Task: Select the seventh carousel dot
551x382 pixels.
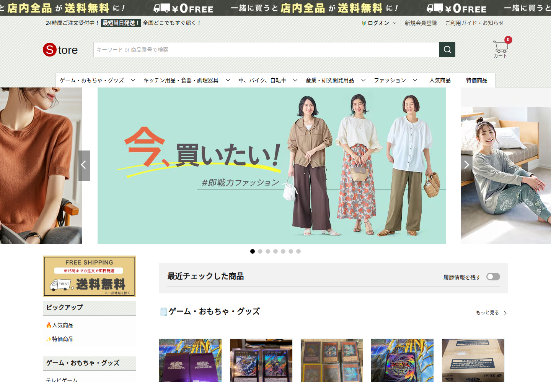Action: pos(298,251)
